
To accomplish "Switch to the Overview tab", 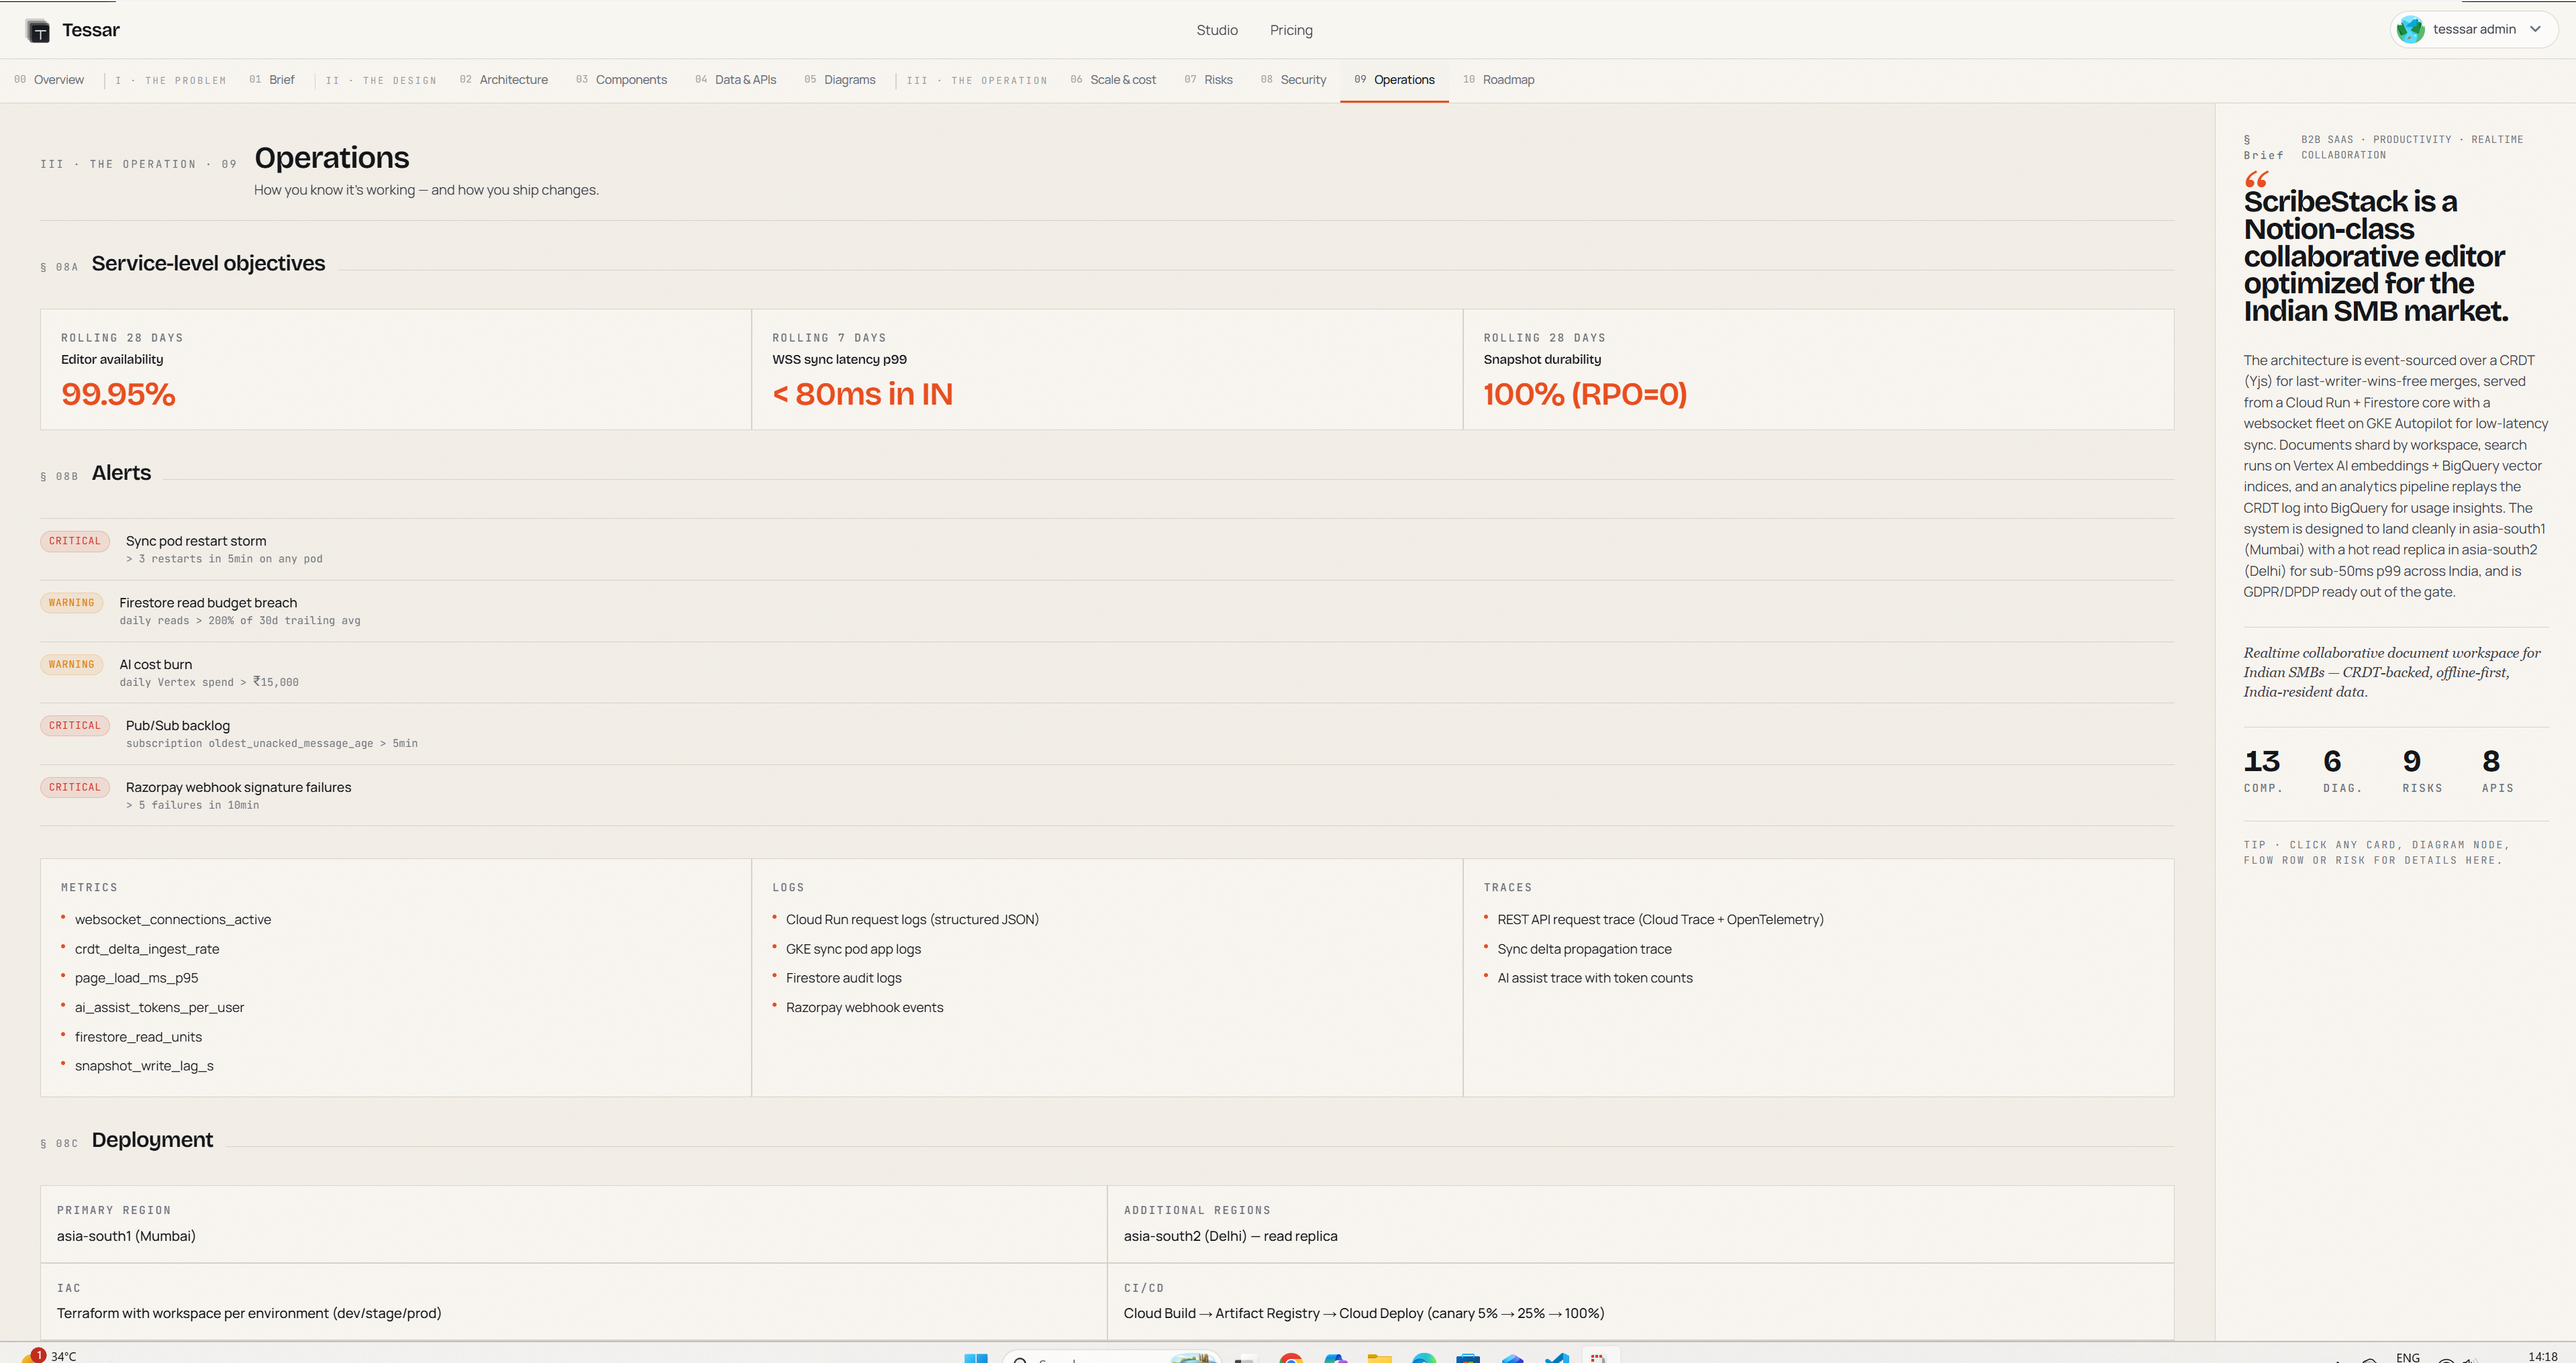I will tap(49, 80).
